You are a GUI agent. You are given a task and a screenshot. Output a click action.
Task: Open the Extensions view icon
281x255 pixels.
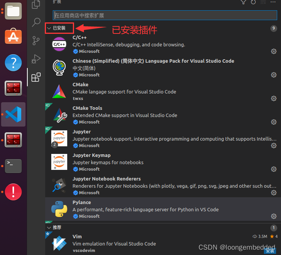pos(36,77)
